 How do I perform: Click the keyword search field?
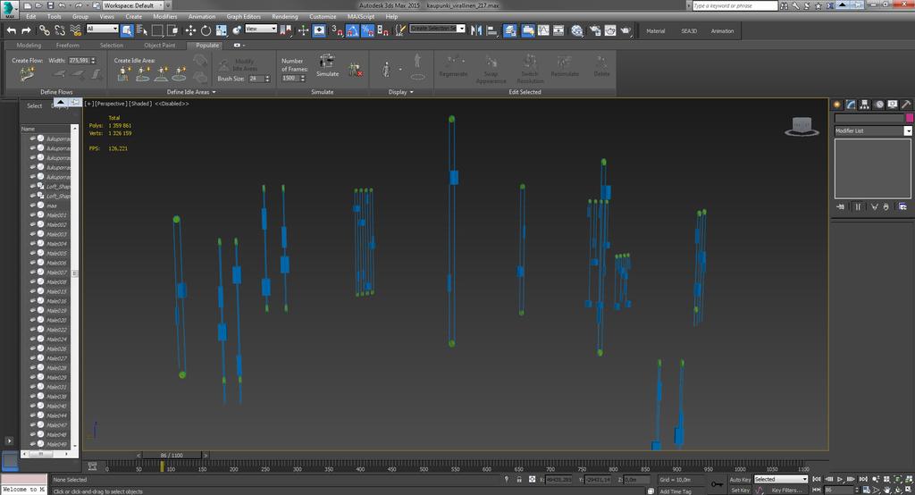[x=735, y=6]
